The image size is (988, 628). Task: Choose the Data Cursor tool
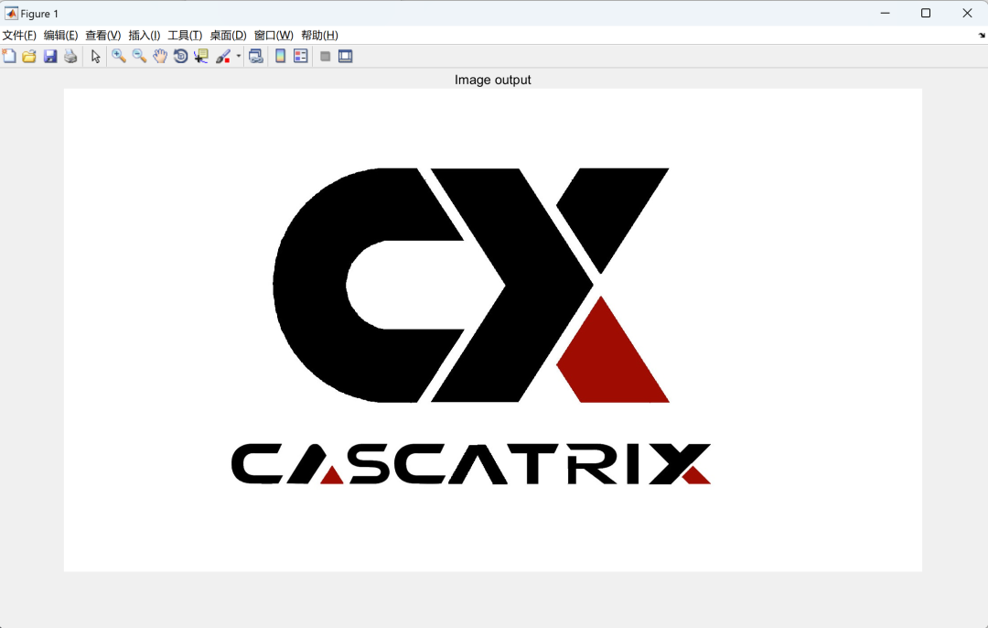click(x=201, y=56)
